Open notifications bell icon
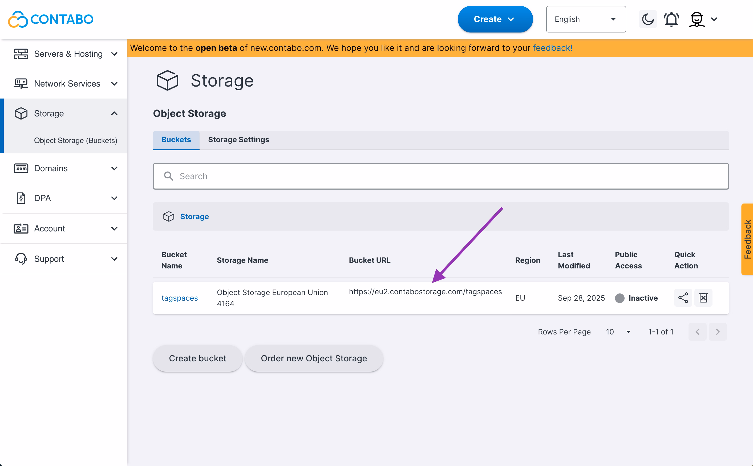 671,19
